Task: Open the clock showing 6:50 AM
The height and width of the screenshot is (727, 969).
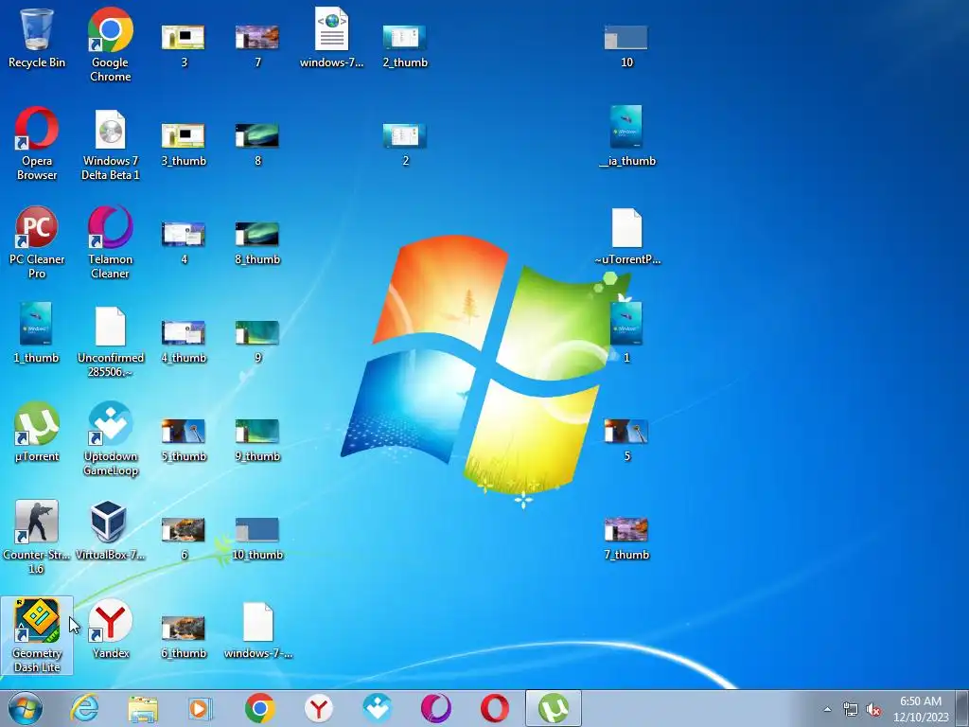Action: pyautogui.click(x=921, y=709)
